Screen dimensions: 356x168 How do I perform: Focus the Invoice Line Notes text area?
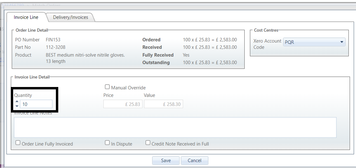tap(175, 127)
